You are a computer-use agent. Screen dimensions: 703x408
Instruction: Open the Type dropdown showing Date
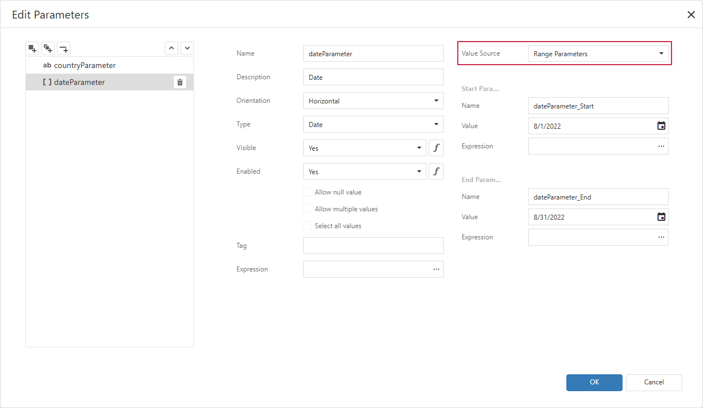tap(373, 124)
